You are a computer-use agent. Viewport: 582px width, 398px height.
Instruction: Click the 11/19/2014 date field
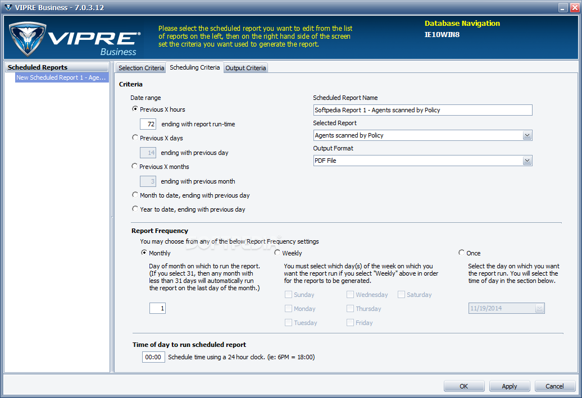506,308
